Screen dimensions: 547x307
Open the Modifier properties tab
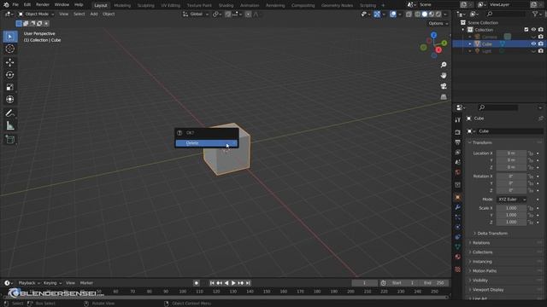[458, 207]
